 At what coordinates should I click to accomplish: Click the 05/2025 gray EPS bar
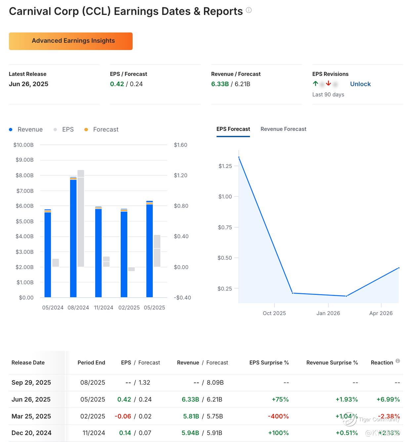(x=157, y=251)
